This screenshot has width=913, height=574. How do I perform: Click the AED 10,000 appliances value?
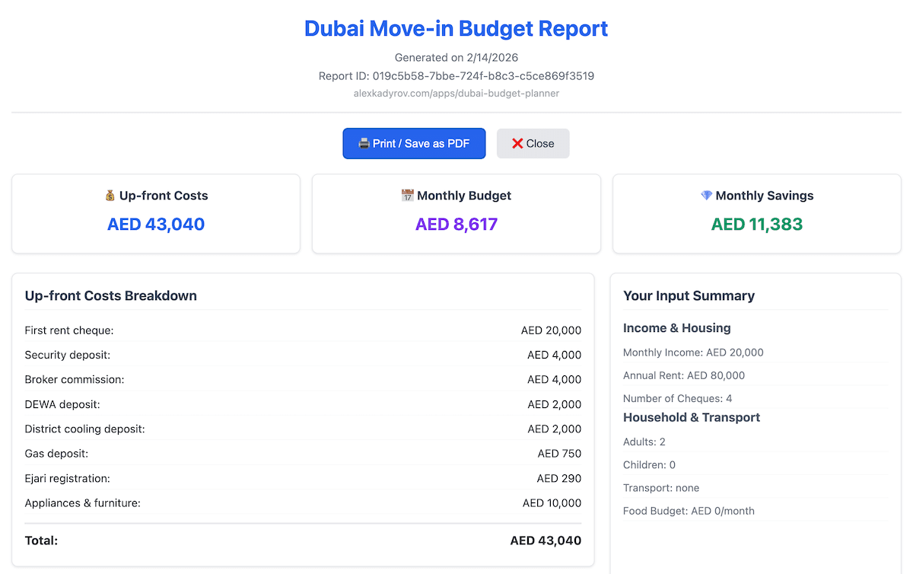(x=552, y=502)
